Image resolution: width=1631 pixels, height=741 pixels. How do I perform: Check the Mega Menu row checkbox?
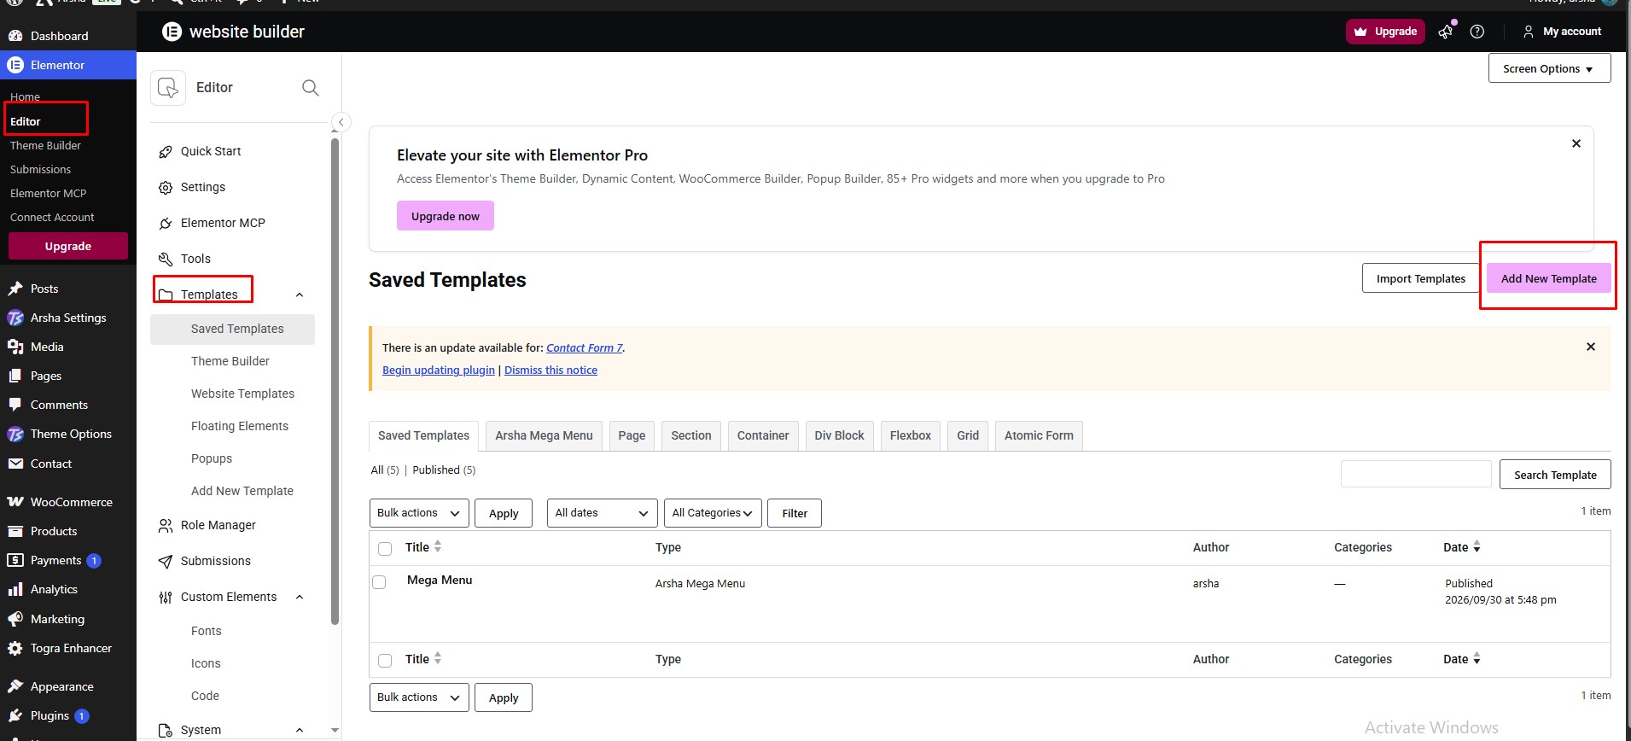(379, 582)
